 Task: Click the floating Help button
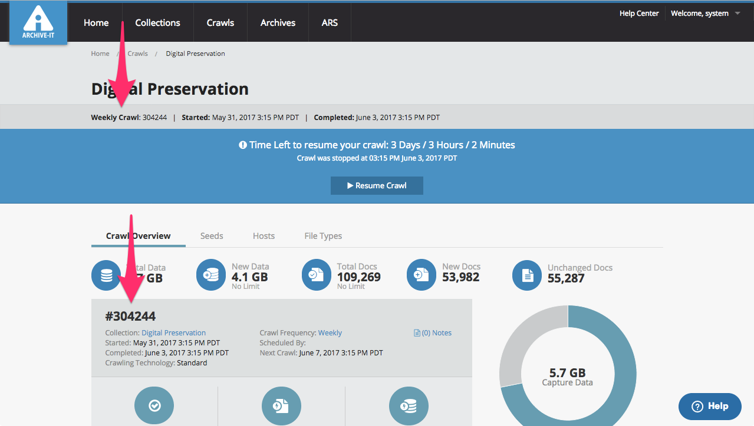pos(710,406)
